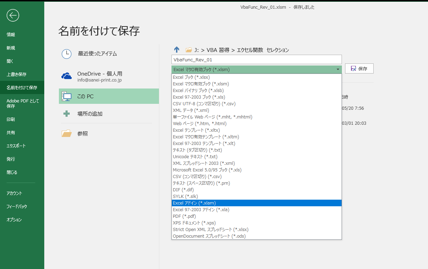Select OneDrive - 個人用 location
This screenshot has width=428, height=269.
[x=109, y=76]
